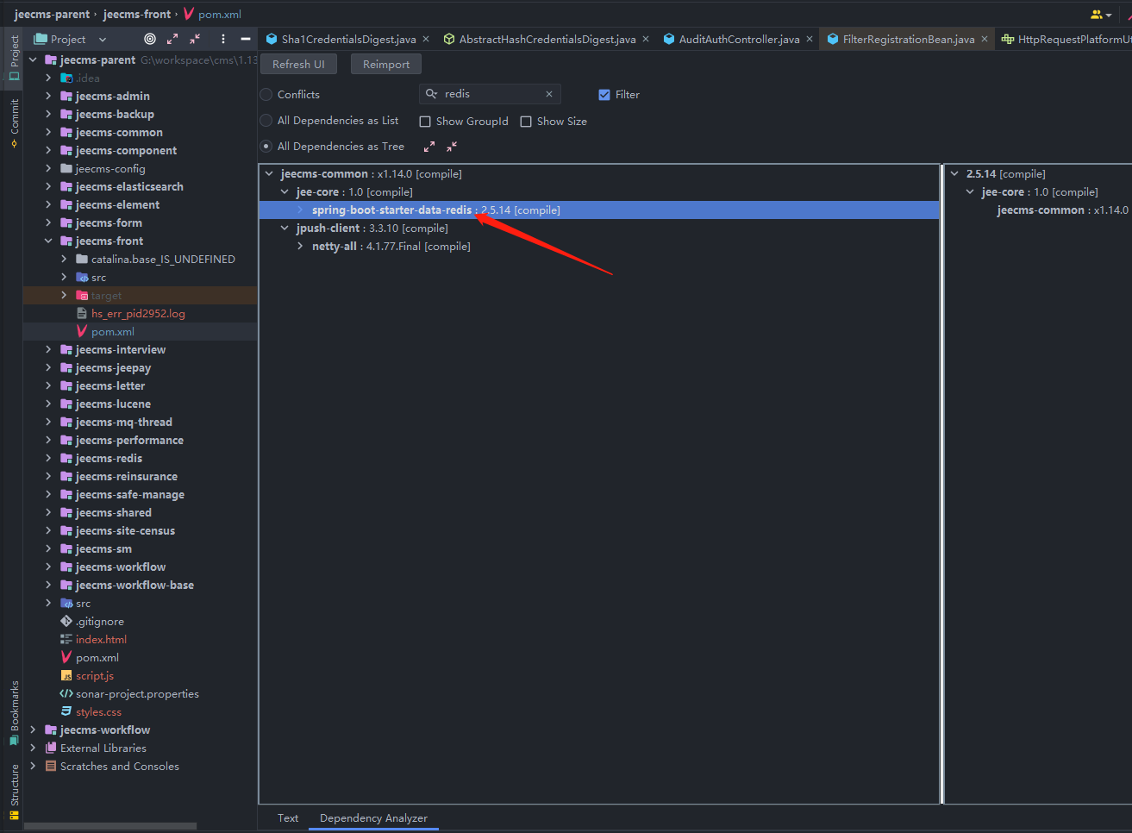Image resolution: width=1132 pixels, height=833 pixels.
Task: Click the locate/select opened file target icon
Action: click(150, 39)
